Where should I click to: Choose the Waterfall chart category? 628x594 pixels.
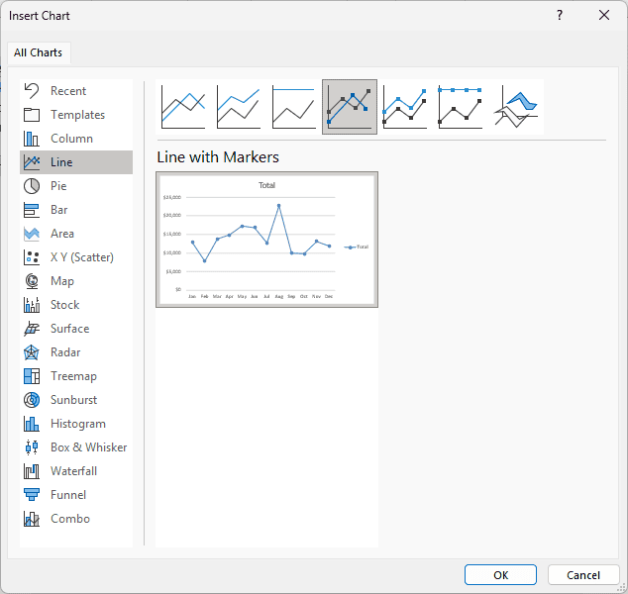tap(76, 471)
